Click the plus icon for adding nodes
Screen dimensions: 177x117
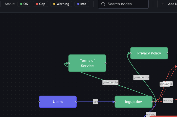(x=163, y=4)
